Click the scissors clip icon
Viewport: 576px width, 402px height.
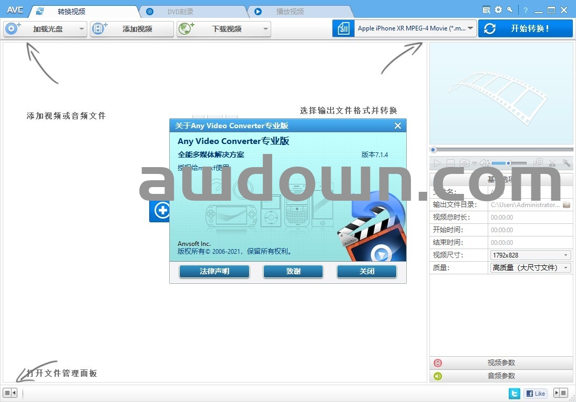[x=552, y=163]
